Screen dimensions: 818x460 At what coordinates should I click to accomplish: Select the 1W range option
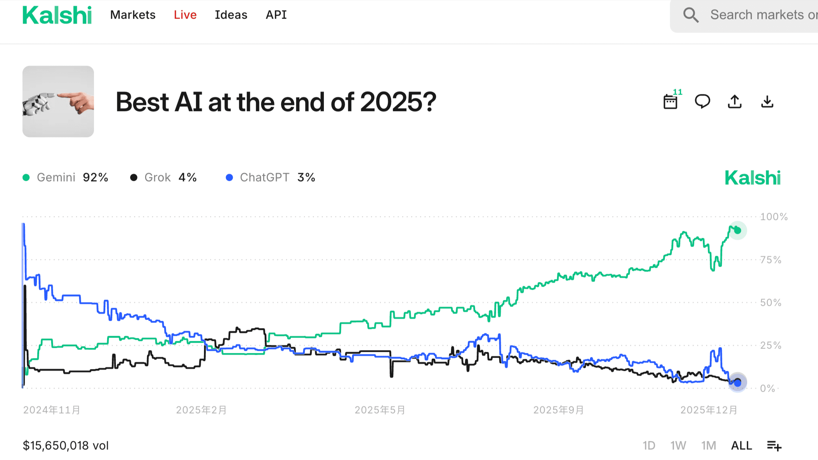pyautogui.click(x=678, y=445)
